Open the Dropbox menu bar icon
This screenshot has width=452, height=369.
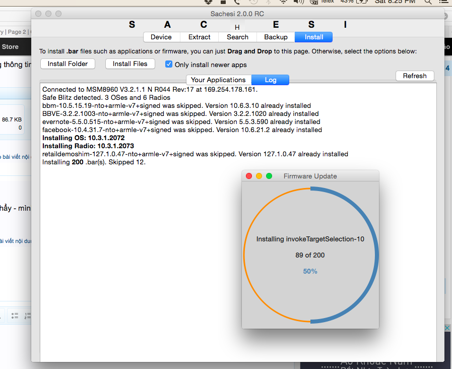tap(208, 2)
